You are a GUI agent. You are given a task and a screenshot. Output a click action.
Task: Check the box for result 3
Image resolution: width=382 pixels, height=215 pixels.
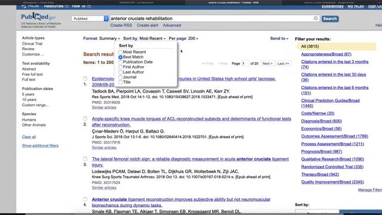point(85,159)
